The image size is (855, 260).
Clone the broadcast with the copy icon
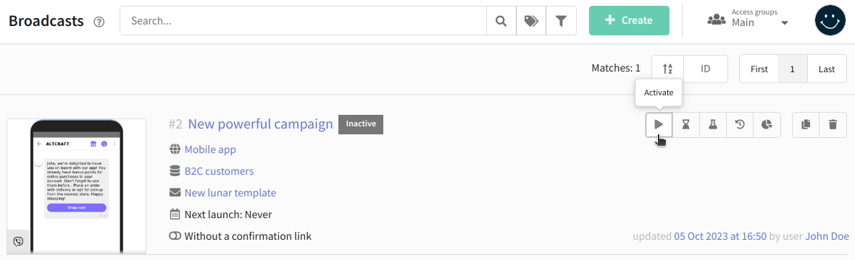806,124
